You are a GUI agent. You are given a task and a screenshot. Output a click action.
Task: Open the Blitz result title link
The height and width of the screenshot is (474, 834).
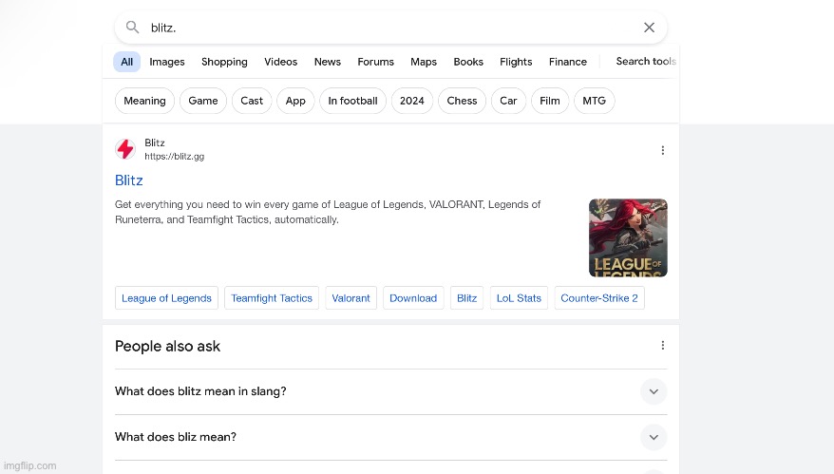129,180
